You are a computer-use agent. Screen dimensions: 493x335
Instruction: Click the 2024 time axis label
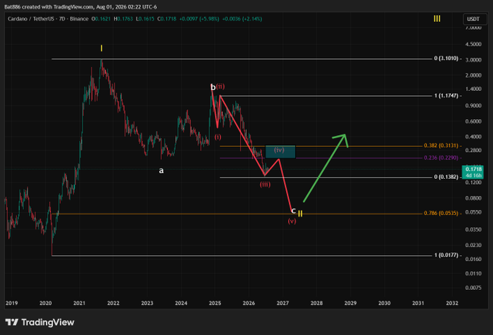(181, 303)
